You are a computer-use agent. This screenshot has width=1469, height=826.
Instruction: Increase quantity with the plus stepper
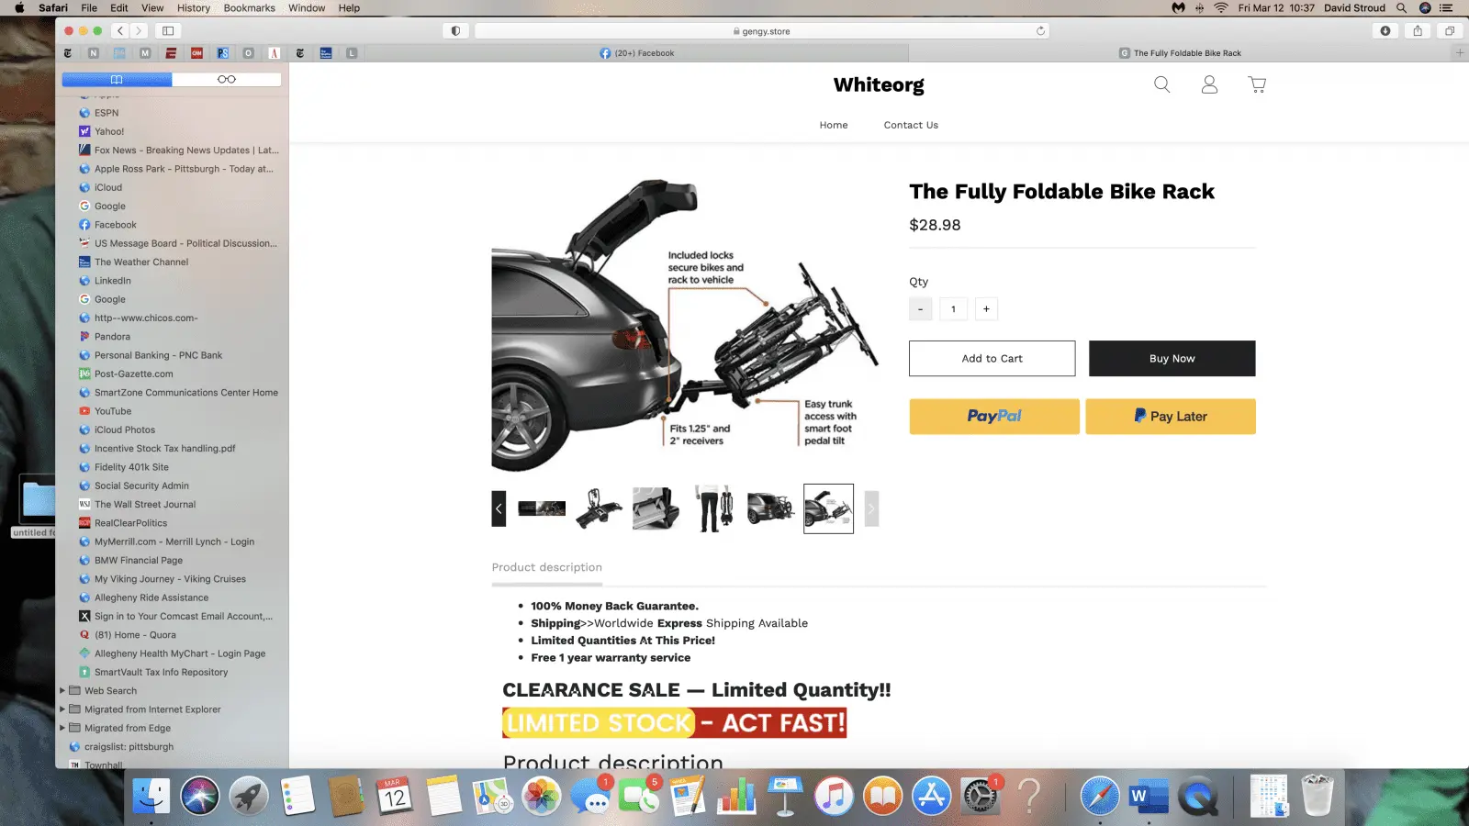(x=986, y=308)
